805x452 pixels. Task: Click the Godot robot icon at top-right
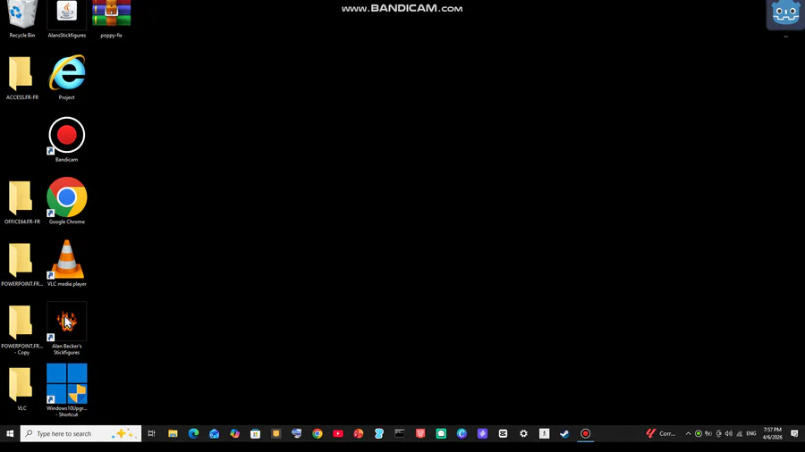coord(785,14)
